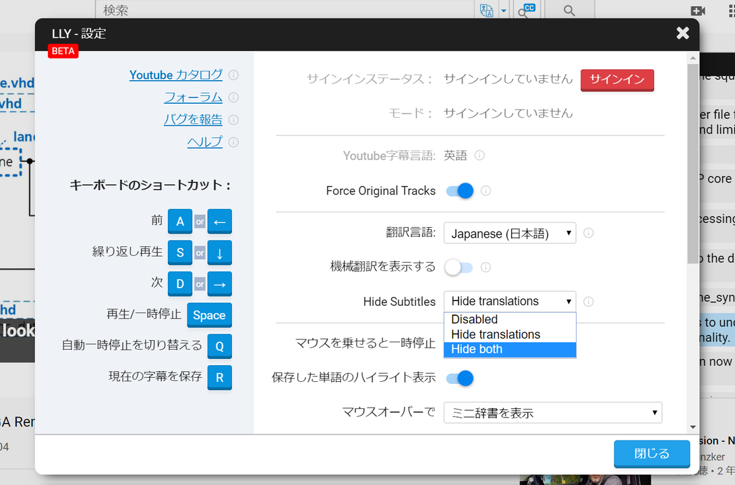
Task: Click the settings panel vertical scrollbar thumb
Action: click(693, 164)
